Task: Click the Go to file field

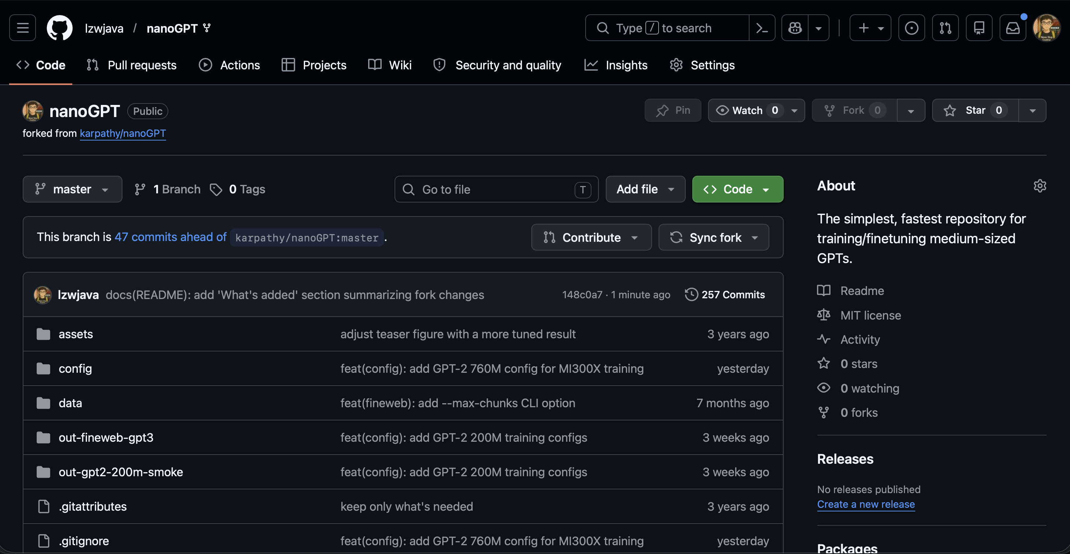Action: [x=496, y=189]
